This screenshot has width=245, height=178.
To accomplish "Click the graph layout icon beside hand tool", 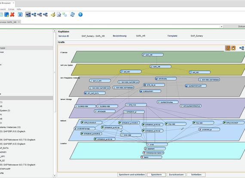I will pyautogui.click(x=242, y=48).
